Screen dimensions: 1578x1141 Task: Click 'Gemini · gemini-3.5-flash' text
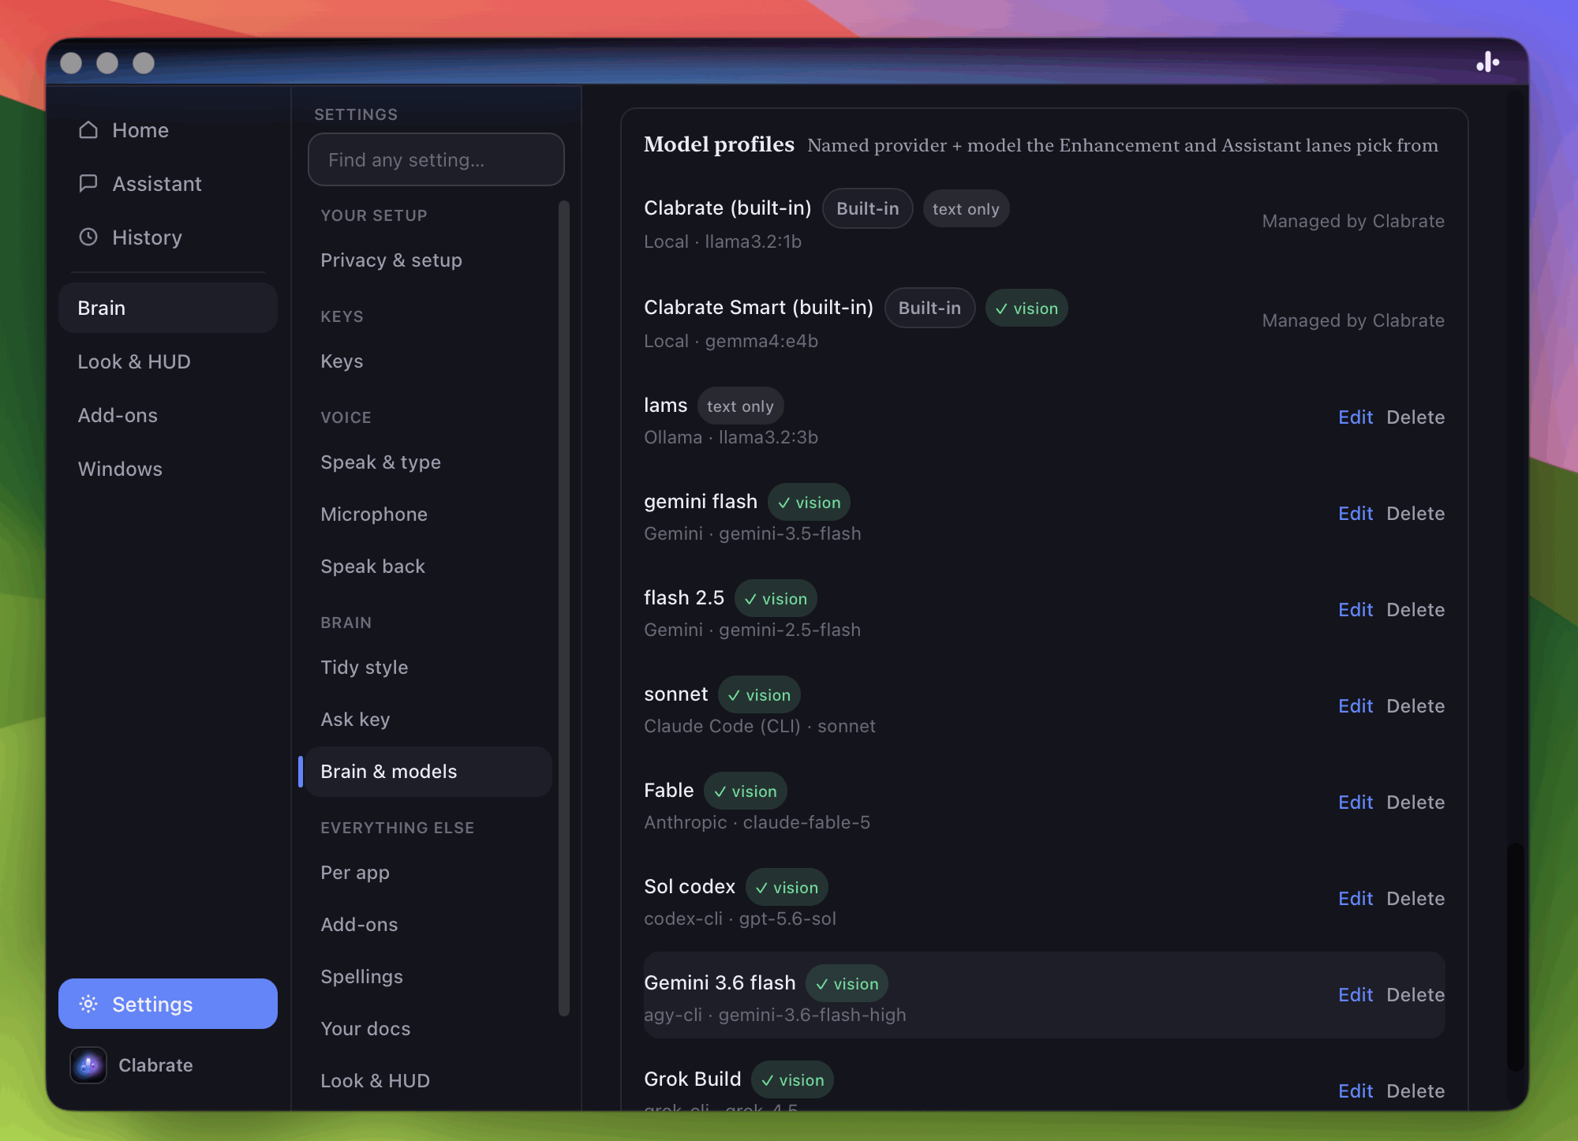(753, 533)
